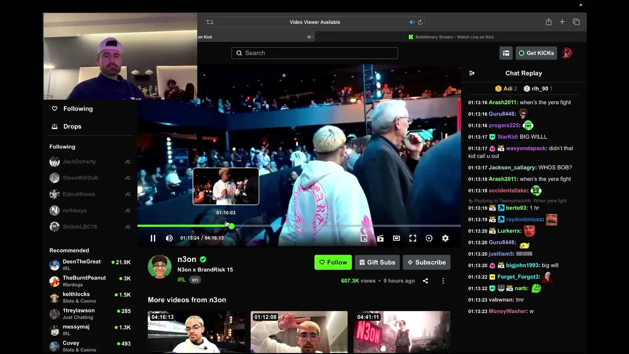Click the ShilohLBC16 avatar in Following
The width and height of the screenshot is (629, 354).
pos(55,227)
